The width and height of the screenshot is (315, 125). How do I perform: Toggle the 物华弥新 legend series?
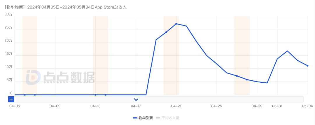143,118
